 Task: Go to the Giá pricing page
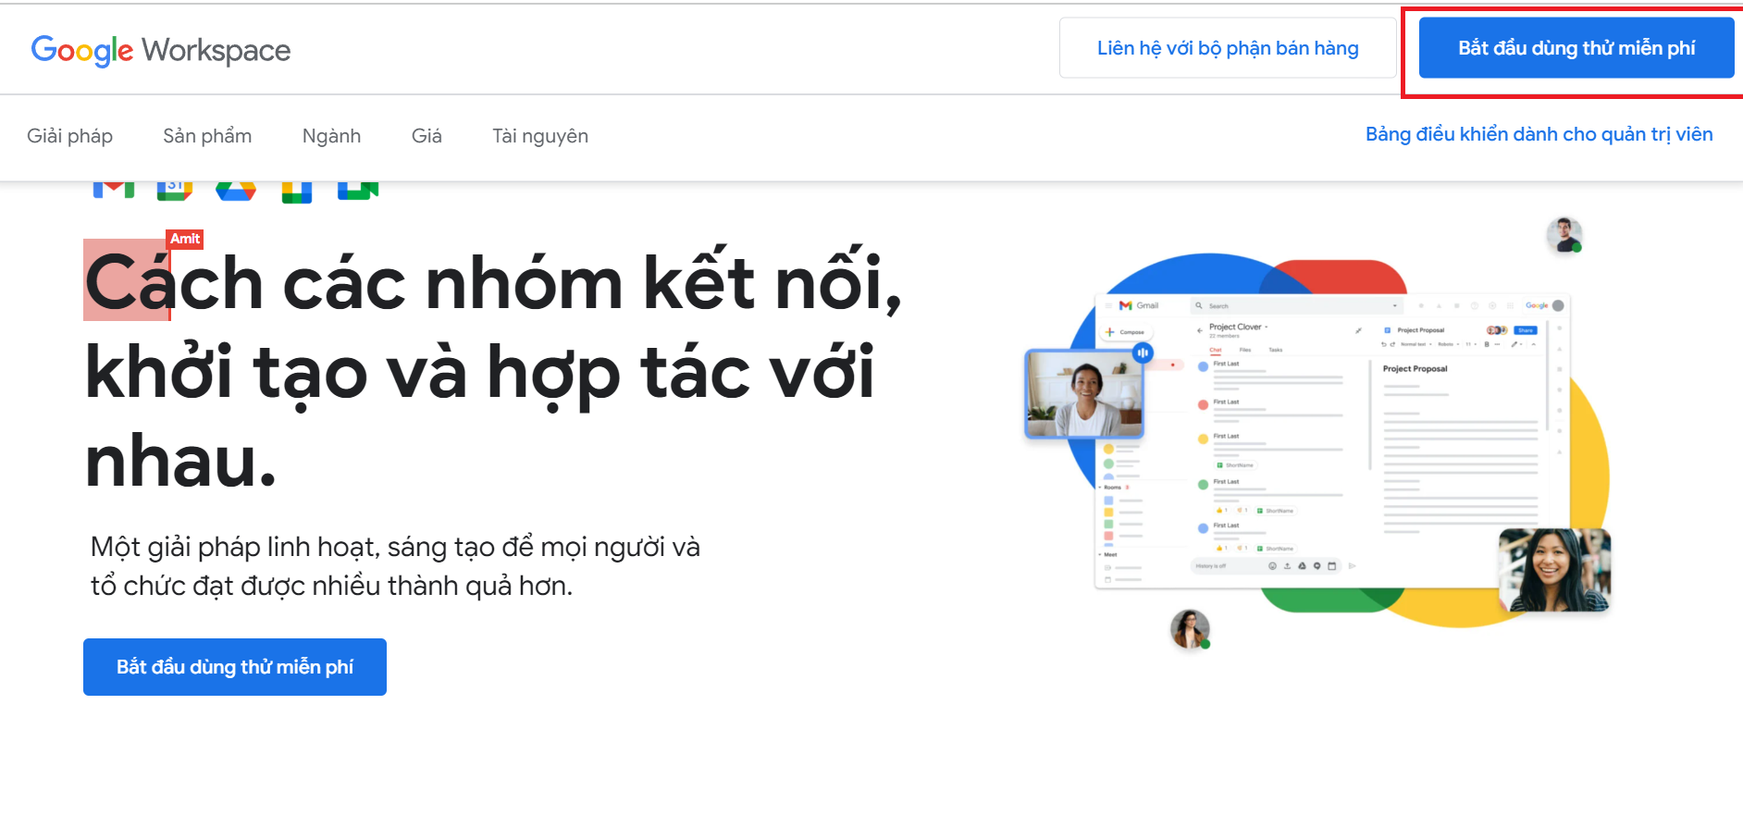426,136
